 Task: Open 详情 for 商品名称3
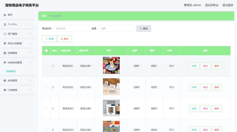coord(194,108)
